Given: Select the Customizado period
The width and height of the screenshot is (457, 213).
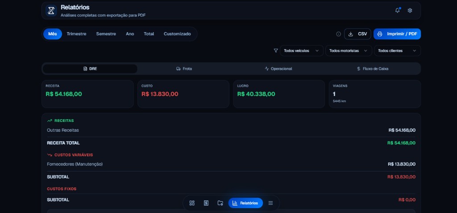Looking at the screenshot, I should point(177,34).
